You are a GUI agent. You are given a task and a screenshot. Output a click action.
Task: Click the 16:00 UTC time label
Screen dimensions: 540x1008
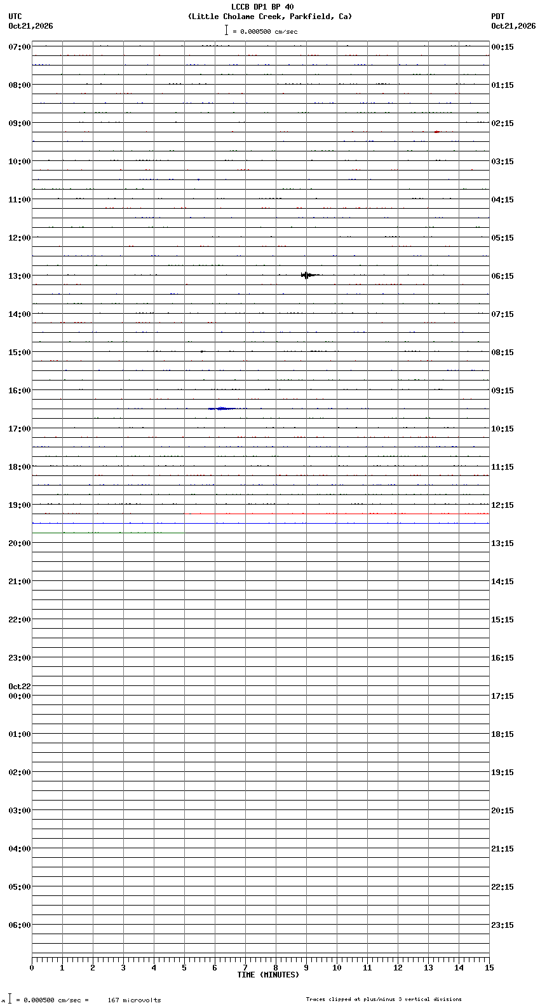click(20, 391)
